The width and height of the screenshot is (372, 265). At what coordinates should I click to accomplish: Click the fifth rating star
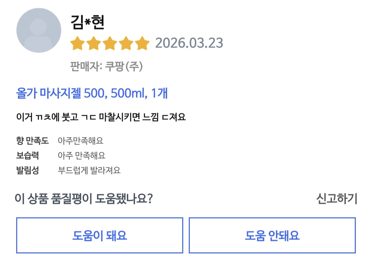point(142,44)
